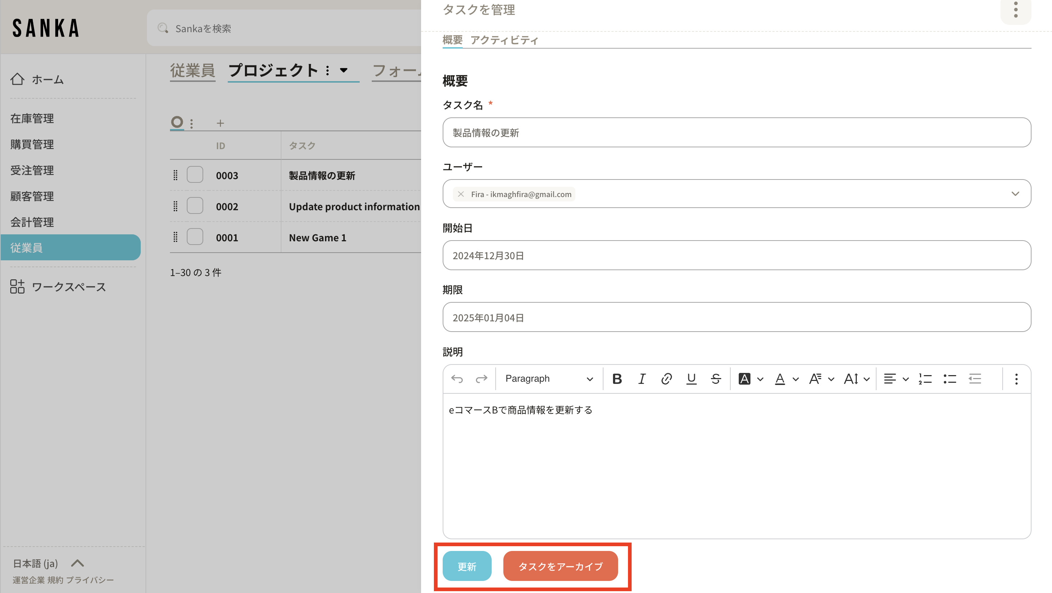Insert a link via the link icon
The height and width of the screenshot is (593, 1052).
click(666, 379)
